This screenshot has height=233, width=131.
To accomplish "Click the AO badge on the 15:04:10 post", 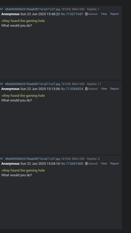I will (2, 159).
